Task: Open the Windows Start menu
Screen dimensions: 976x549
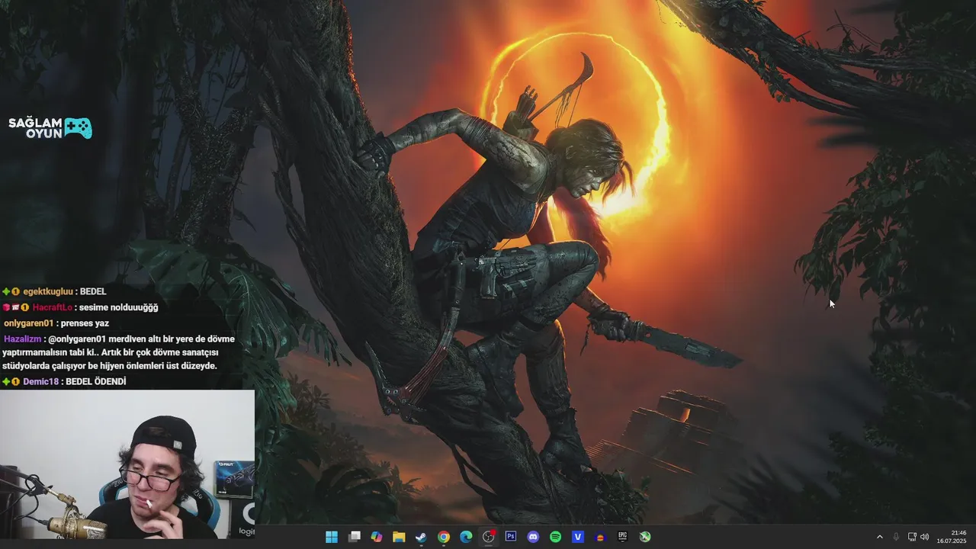Action: tap(332, 537)
